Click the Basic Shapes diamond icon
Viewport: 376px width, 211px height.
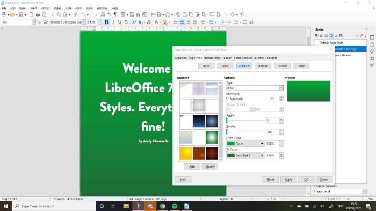(x=233, y=14)
